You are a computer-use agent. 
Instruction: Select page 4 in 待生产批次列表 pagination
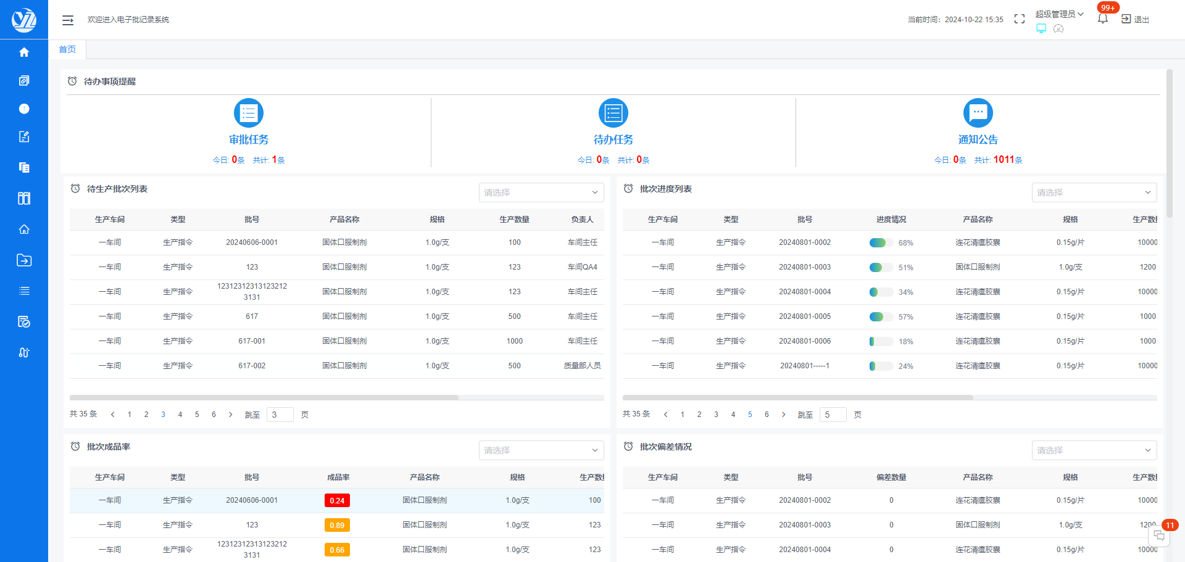(x=180, y=415)
